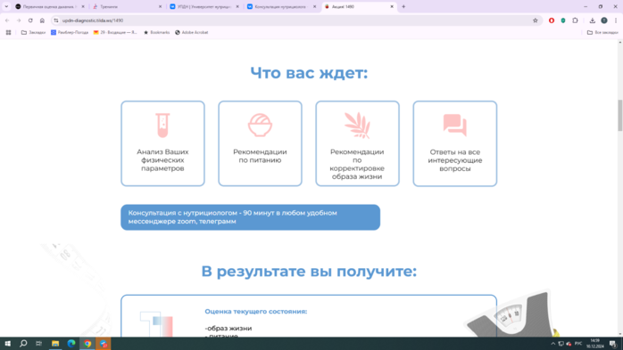Viewport: 623px width, 350px height.
Task: Click the food bowl icon
Action: coord(260,125)
